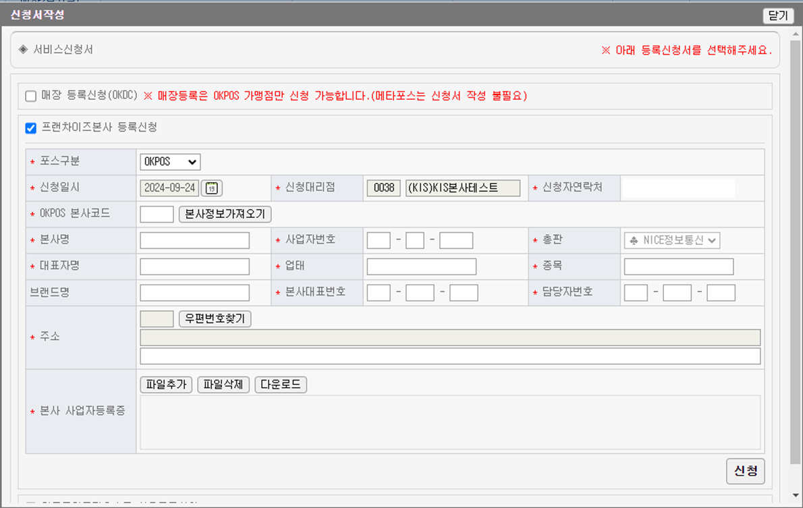Select the 업태 text field
The image size is (803, 508).
coord(421,266)
